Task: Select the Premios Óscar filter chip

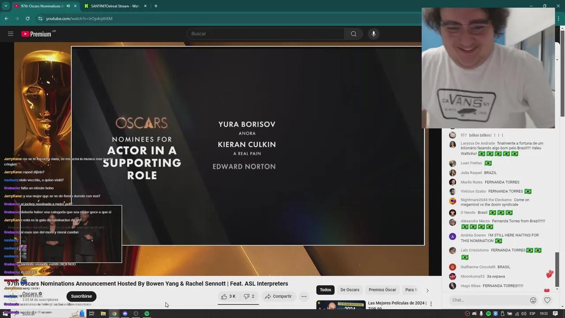Action: click(382, 290)
